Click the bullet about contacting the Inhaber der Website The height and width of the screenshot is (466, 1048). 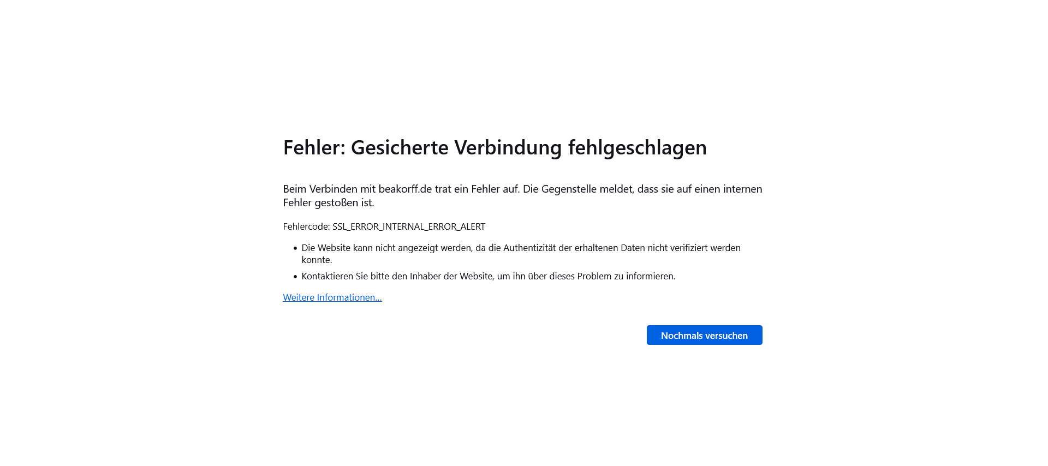click(x=489, y=276)
